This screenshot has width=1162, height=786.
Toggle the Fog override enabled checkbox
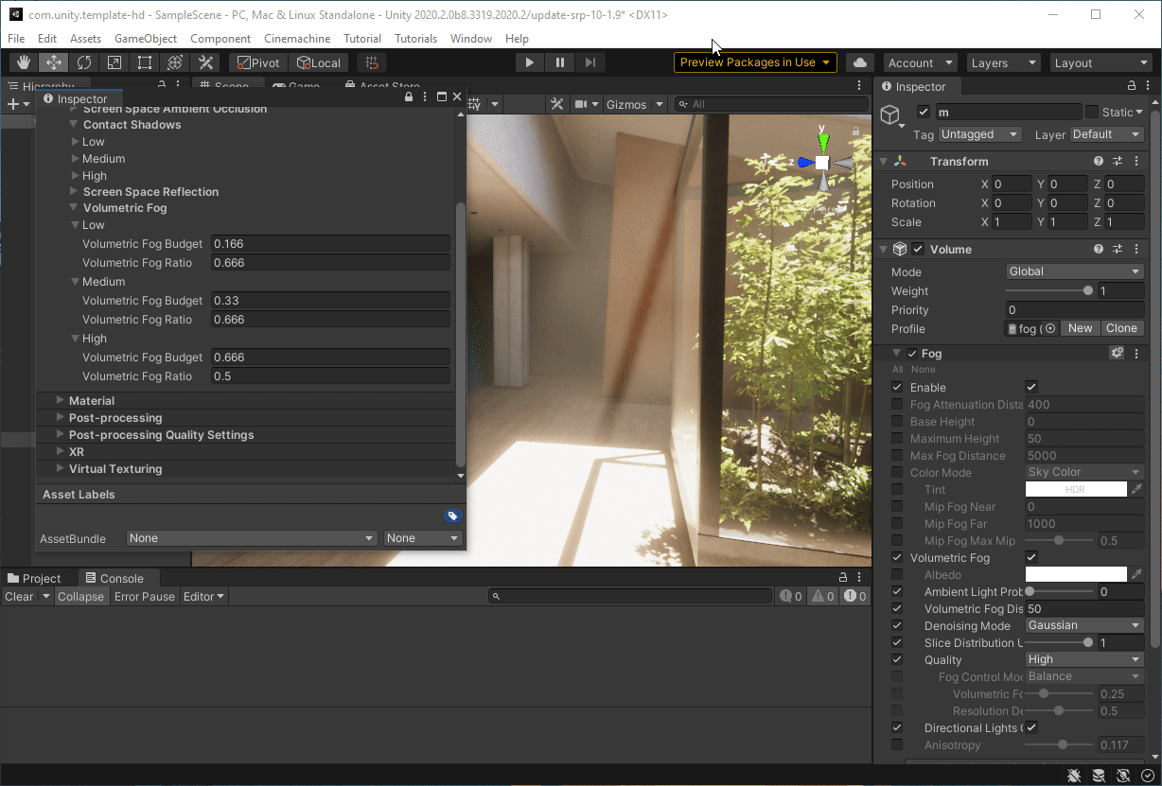912,354
